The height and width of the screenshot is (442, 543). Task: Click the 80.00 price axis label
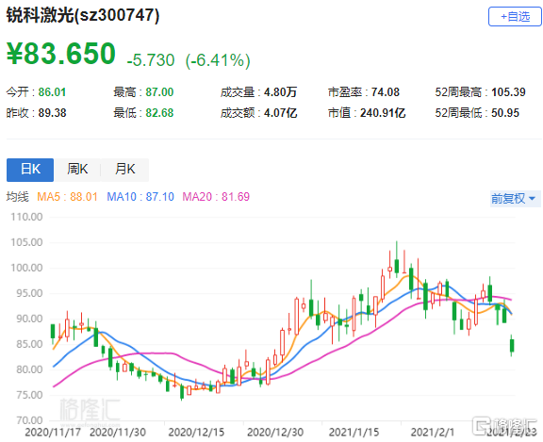[x=29, y=369]
